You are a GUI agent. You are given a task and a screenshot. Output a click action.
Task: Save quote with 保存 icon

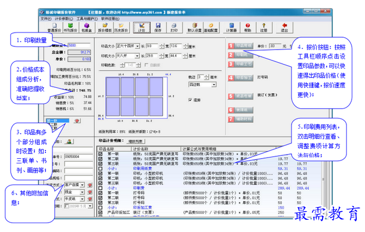coord(158,27)
